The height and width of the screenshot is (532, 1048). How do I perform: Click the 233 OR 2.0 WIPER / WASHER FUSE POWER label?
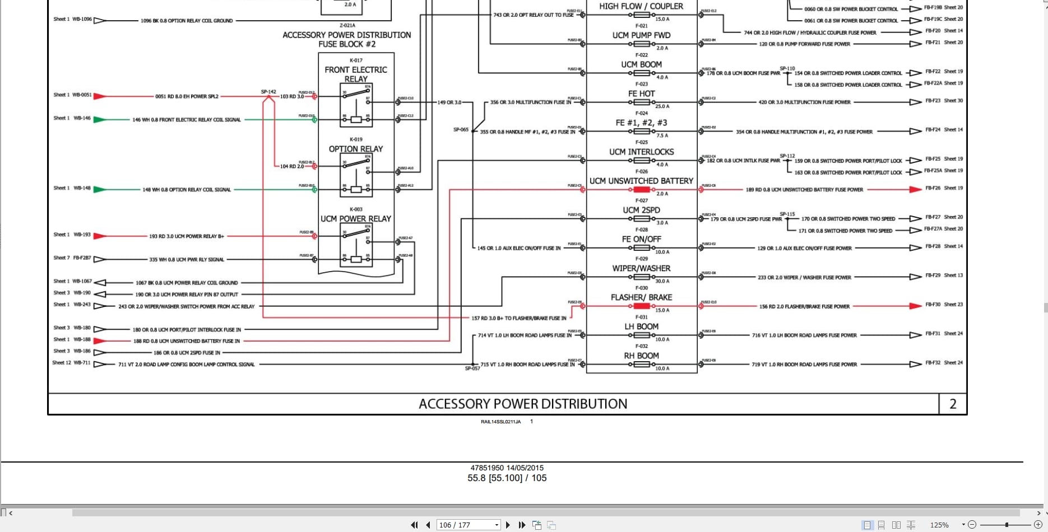click(x=804, y=277)
